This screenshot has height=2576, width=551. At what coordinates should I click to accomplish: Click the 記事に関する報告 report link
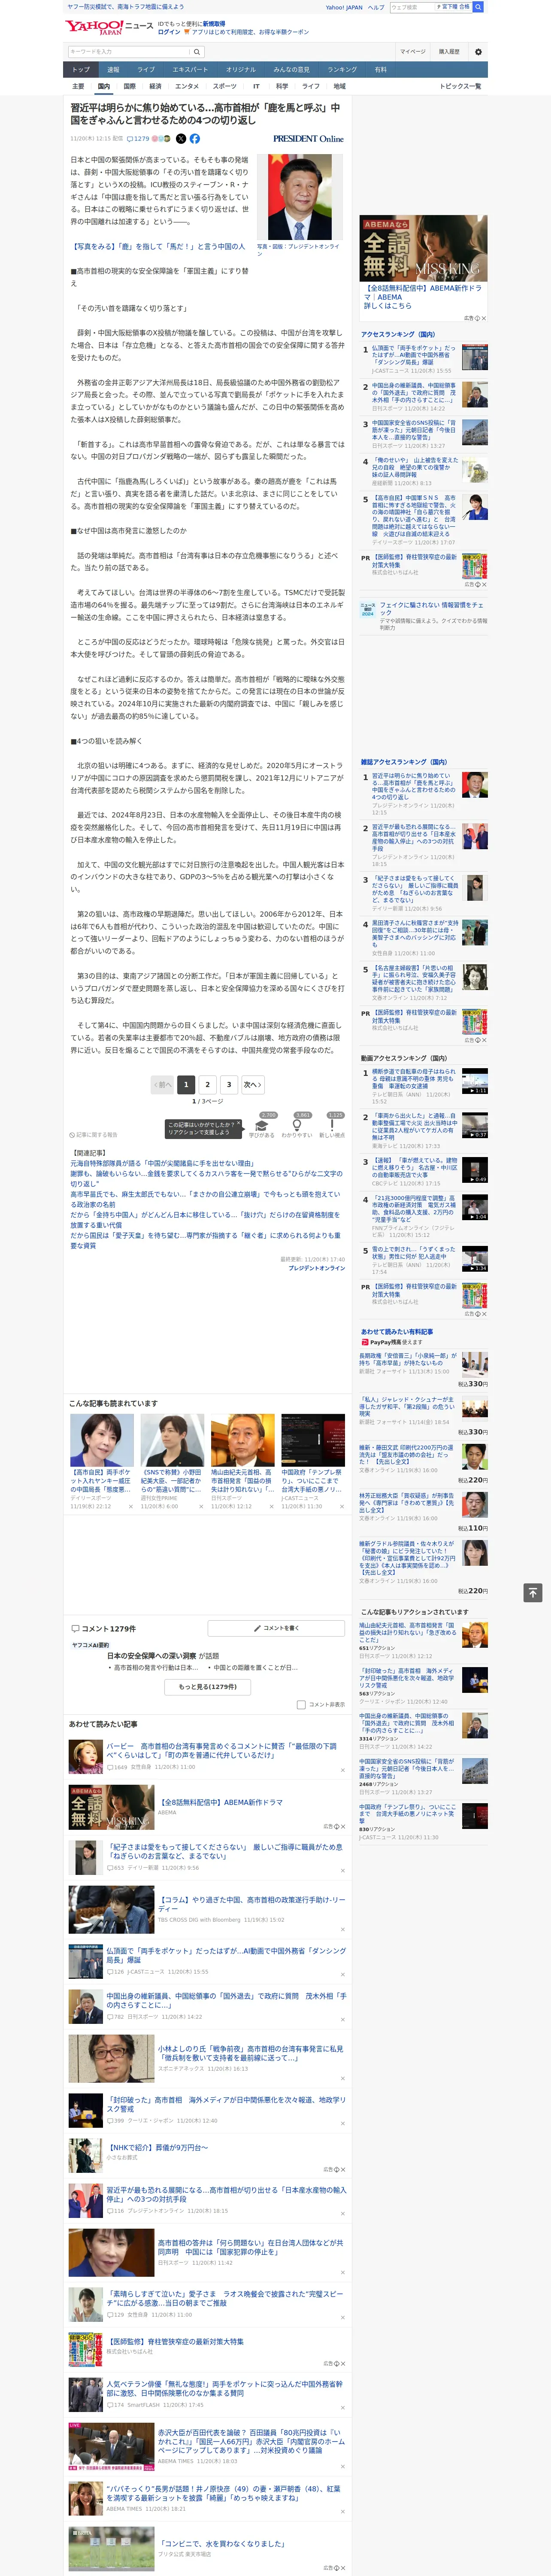[94, 1135]
